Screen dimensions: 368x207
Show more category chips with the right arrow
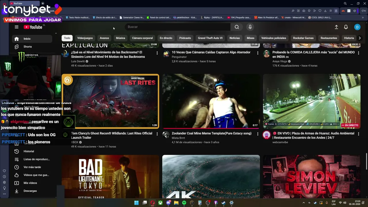click(x=359, y=38)
